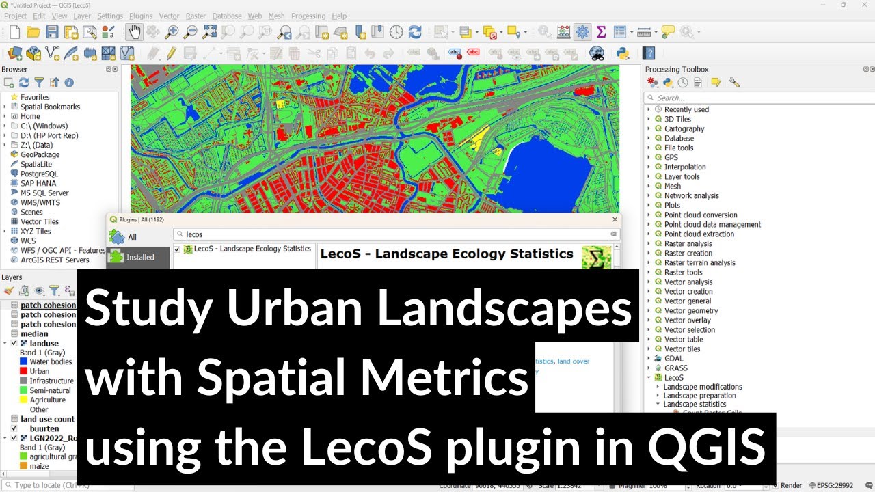Expand the Raster analysis toolbox group
Screen dimensions: 875x492
click(649, 243)
